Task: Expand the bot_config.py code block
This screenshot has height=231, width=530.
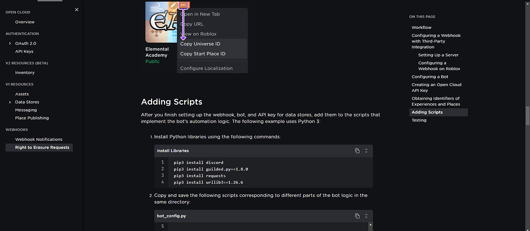Action: [366, 216]
